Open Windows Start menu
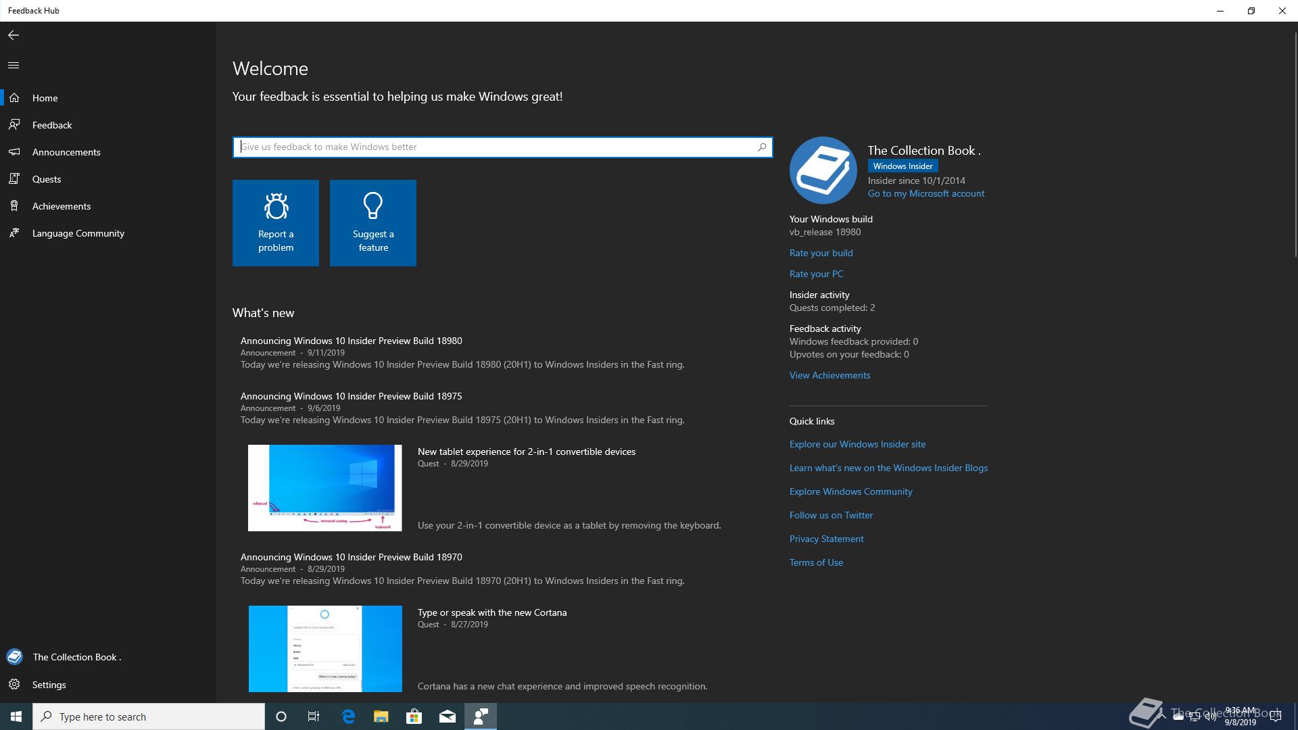This screenshot has width=1298, height=730. point(16,716)
